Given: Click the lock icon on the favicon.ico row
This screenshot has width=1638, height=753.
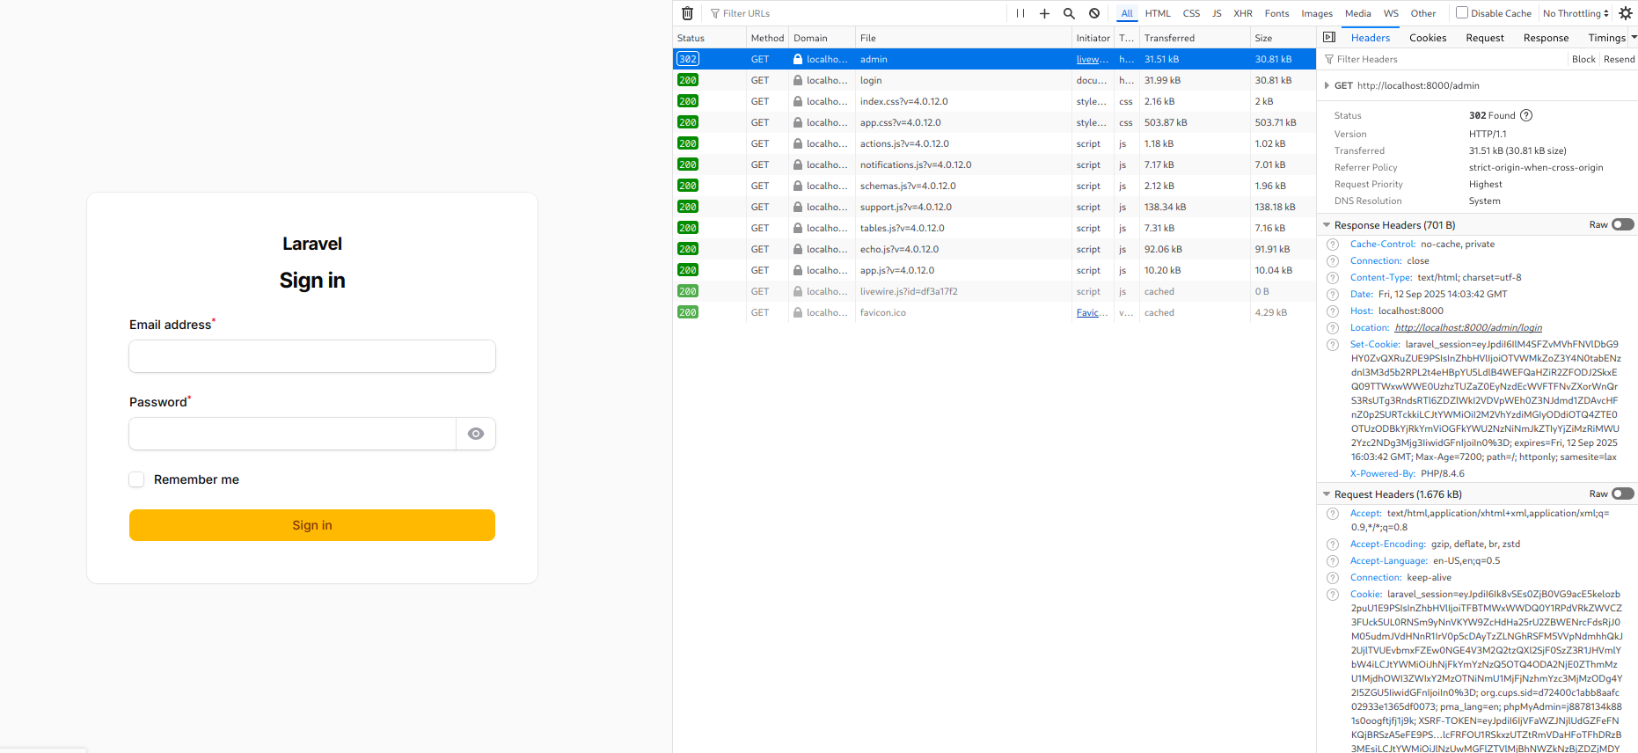Looking at the screenshot, I should (x=798, y=312).
